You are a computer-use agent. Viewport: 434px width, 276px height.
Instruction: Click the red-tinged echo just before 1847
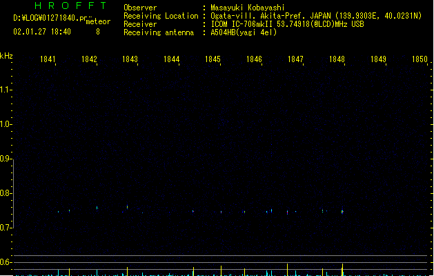click(x=287, y=213)
